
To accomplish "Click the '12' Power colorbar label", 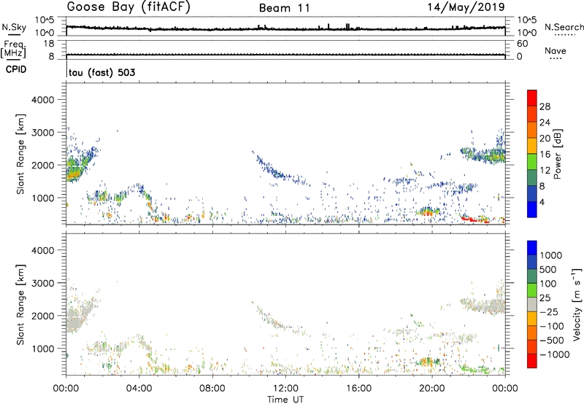I will tap(545, 171).
